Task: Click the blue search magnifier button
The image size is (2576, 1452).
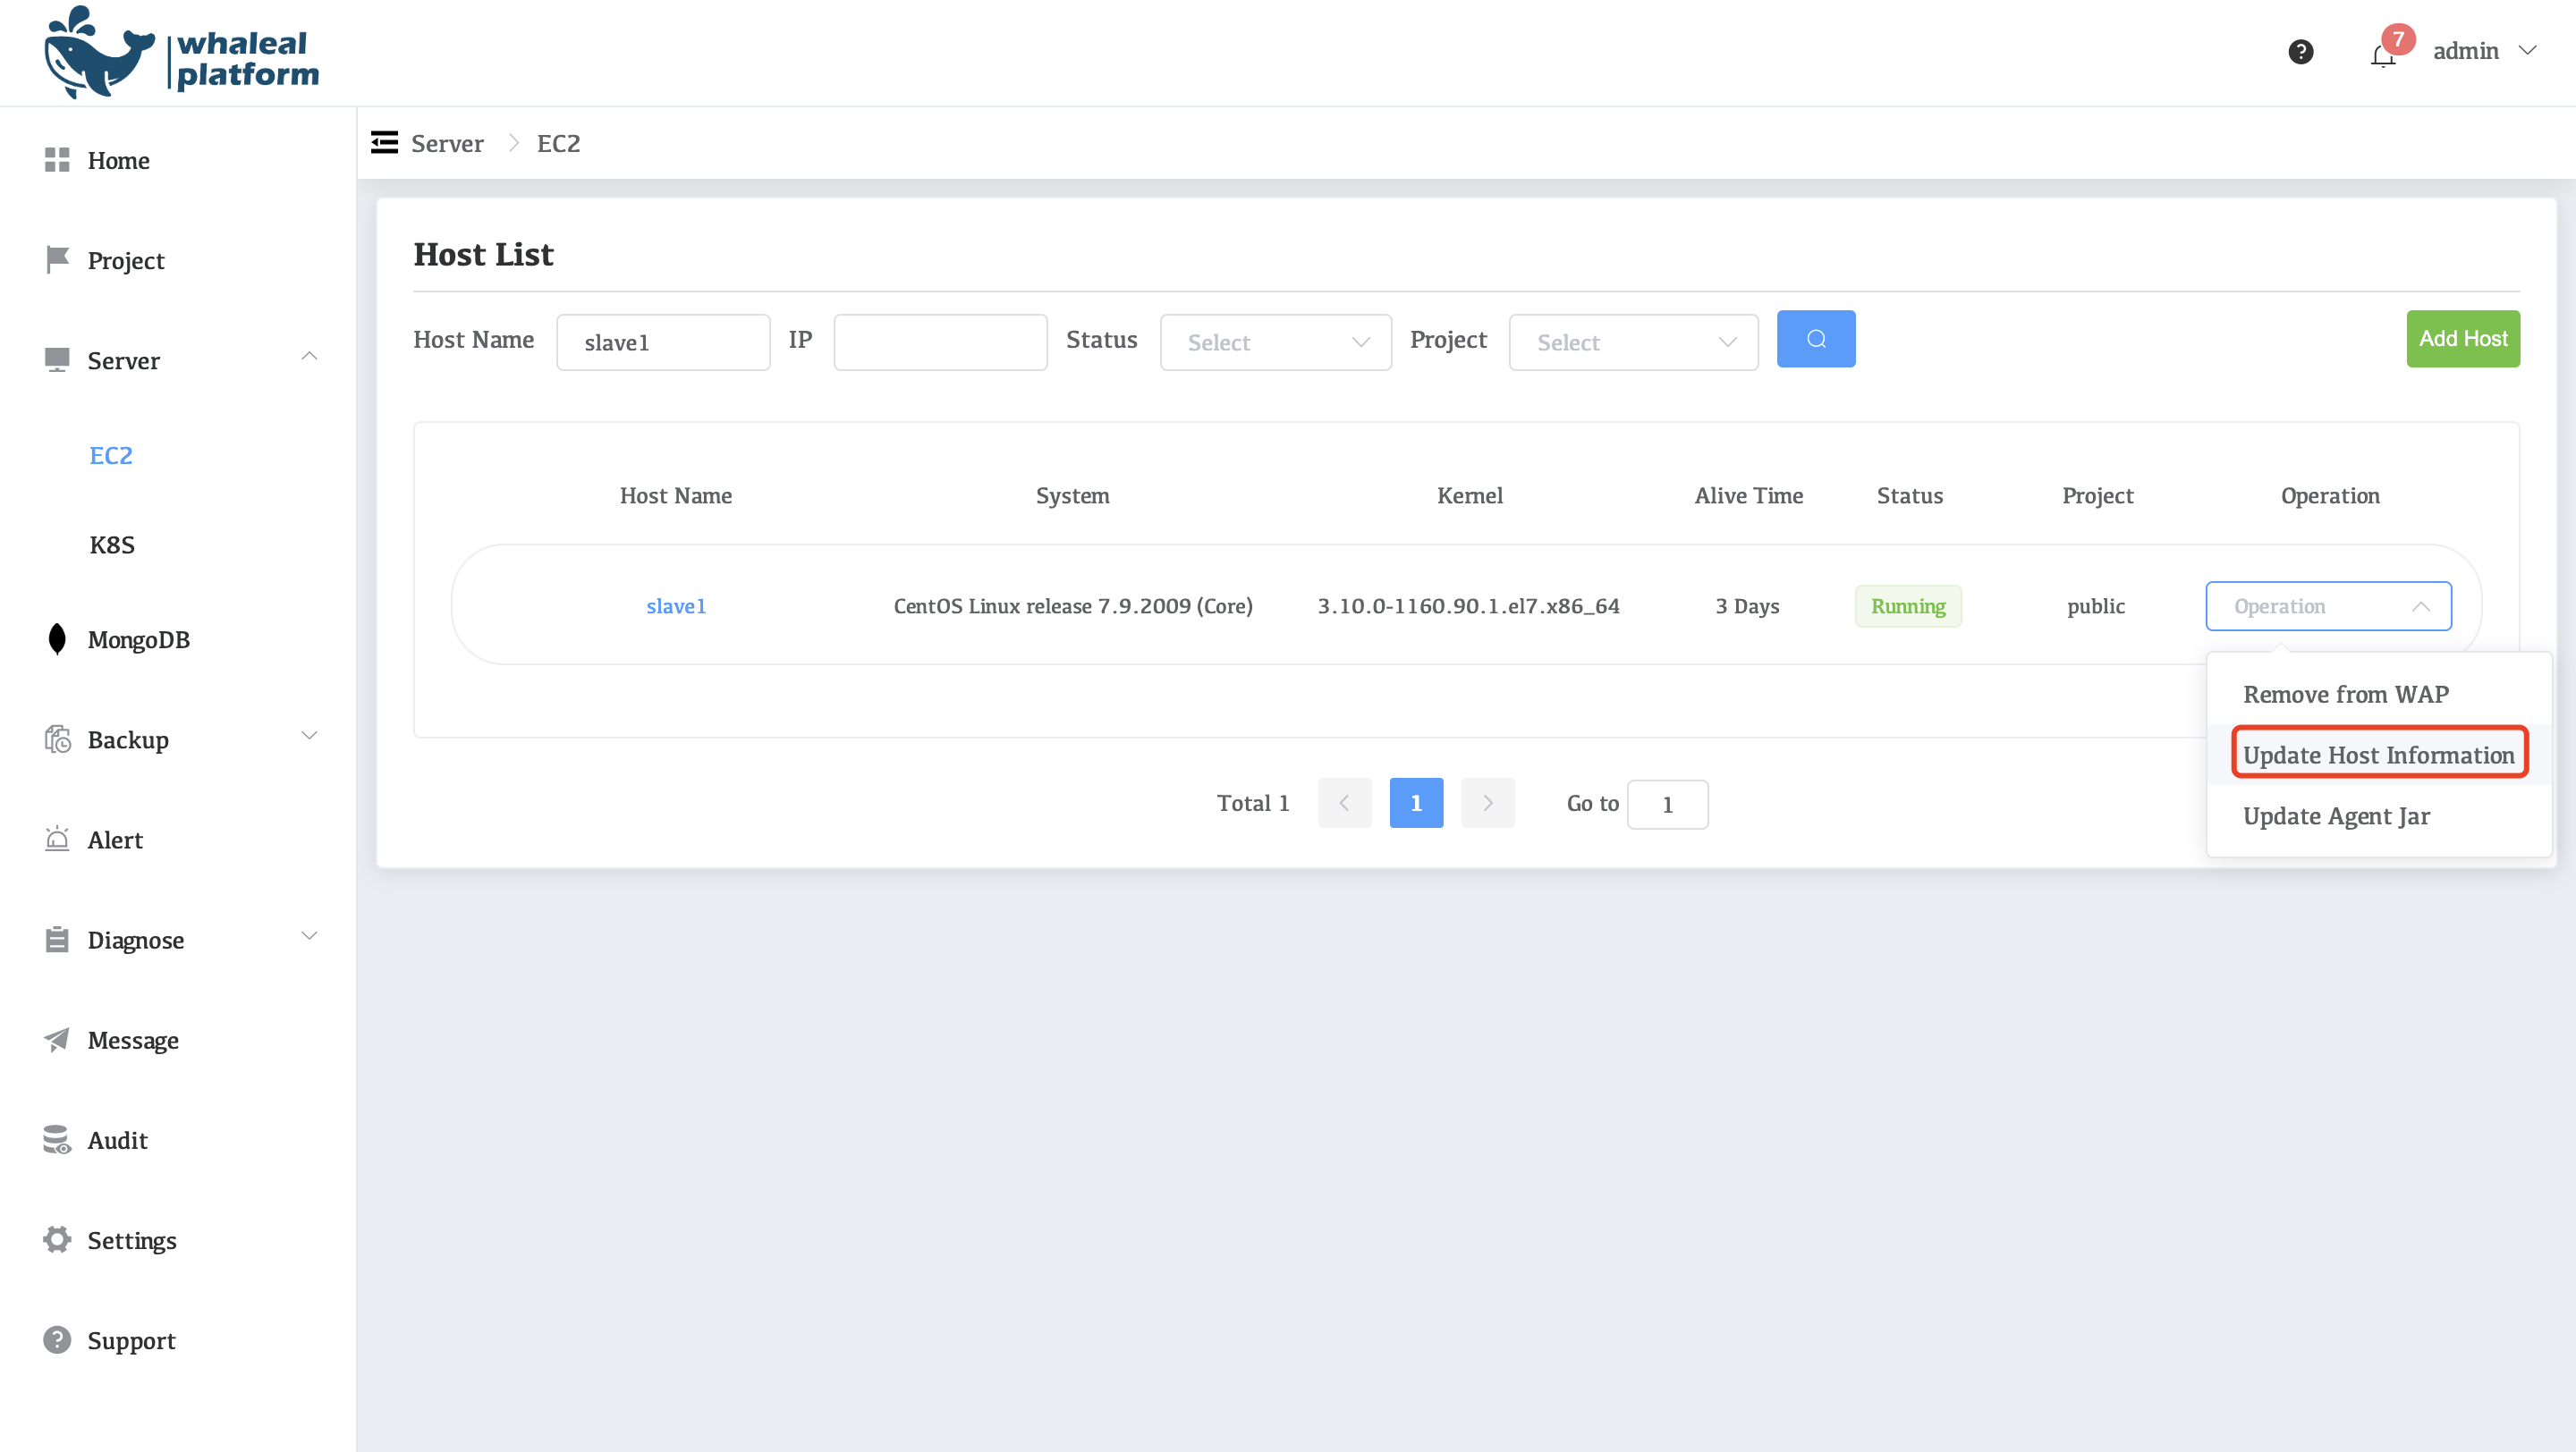Action: click(1815, 340)
